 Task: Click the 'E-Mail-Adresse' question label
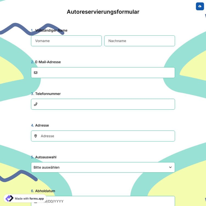coord(48,62)
